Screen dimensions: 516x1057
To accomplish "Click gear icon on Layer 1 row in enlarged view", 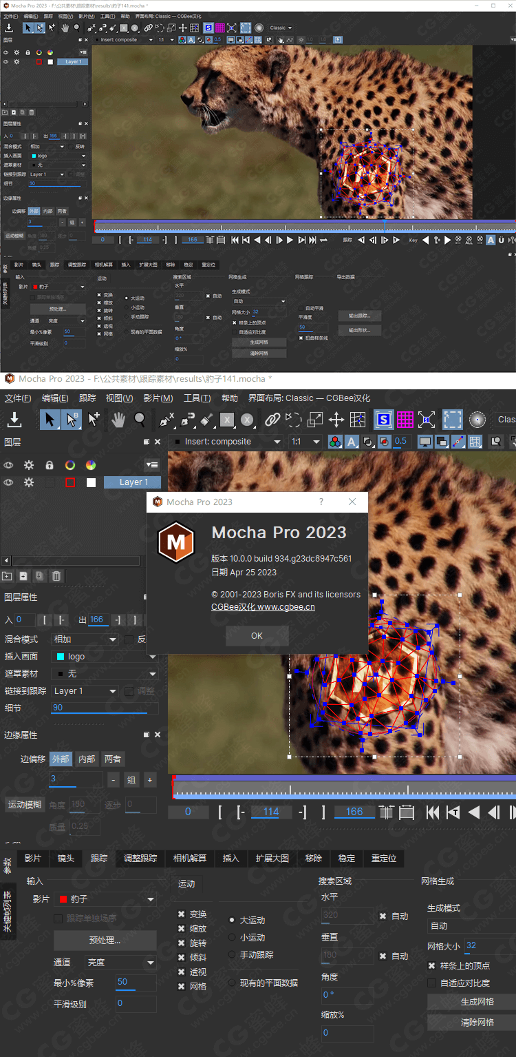I will (x=29, y=482).
